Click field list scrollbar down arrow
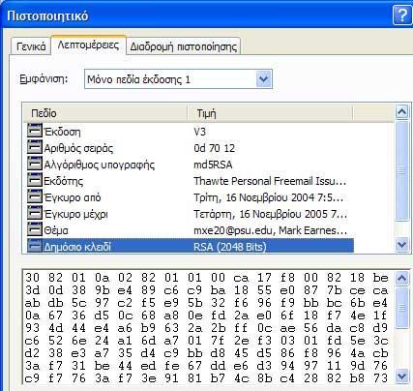Screen dimensions: 413x391 tap(401, 245)
